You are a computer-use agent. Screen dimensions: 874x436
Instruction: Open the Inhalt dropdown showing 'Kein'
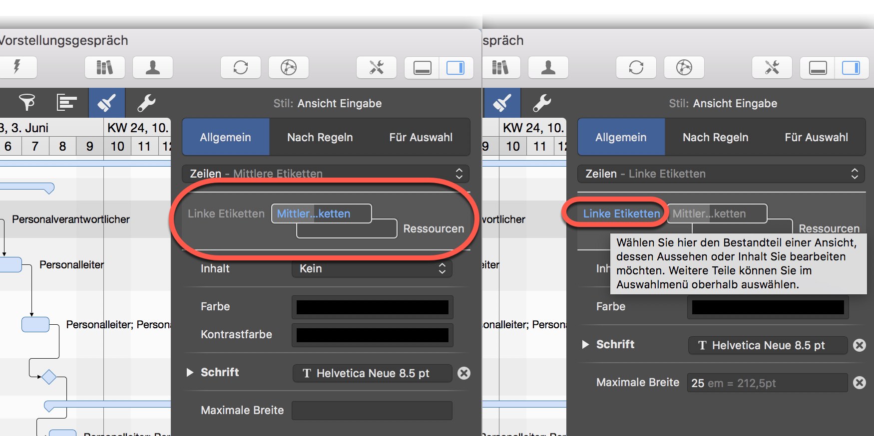(372, 268)
